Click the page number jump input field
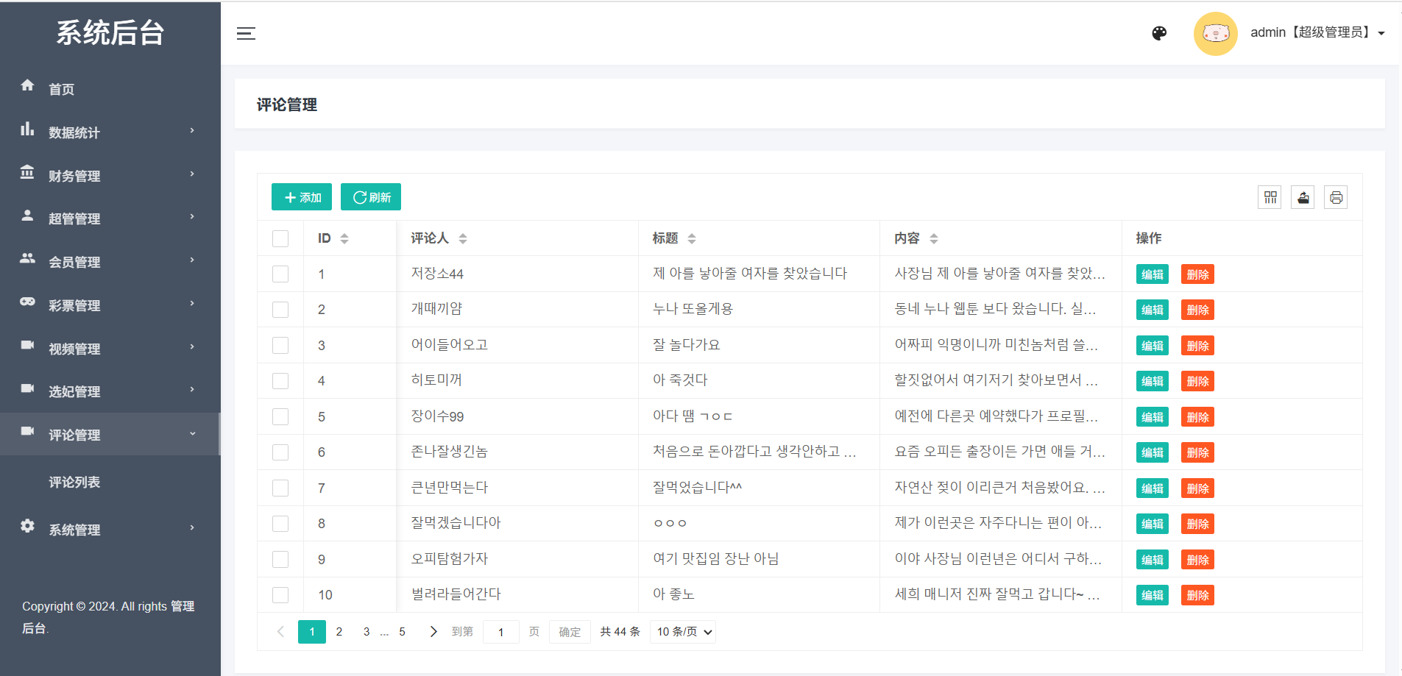The height and width of the screenshot is (676, 1402). [x=501, y=632]
